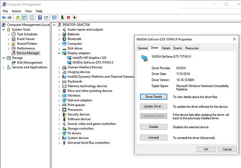Open the blue Help question mark icon
Viewport: 241px width, 168px height.
(x=40, y=18)
